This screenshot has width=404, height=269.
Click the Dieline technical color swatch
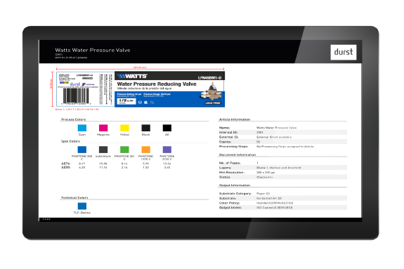pos(82,206)
